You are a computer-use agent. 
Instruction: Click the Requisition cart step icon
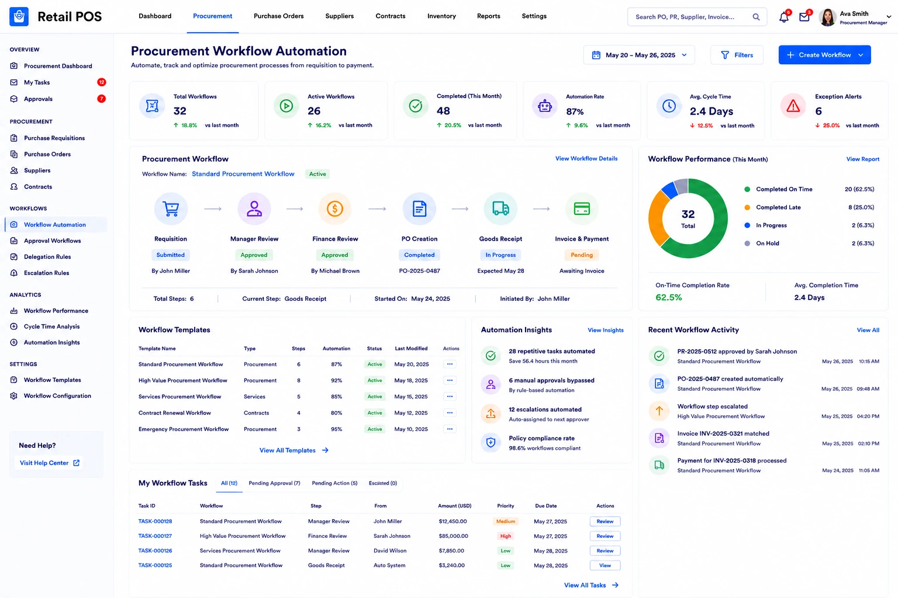click(171, 208)
